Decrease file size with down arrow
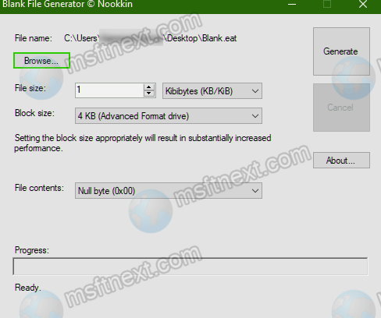The height and width of the screenshot is (318, 381). pyautogui.click(x=149, y=94)
